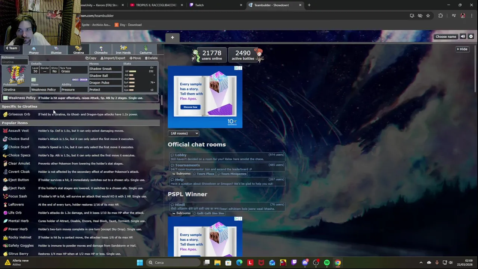Open Chrome extensions puzzle icon
This screenshot has width=478, height=269.
click(x=441, y=16)
